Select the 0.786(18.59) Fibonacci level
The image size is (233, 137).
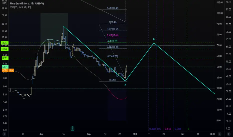113,29
